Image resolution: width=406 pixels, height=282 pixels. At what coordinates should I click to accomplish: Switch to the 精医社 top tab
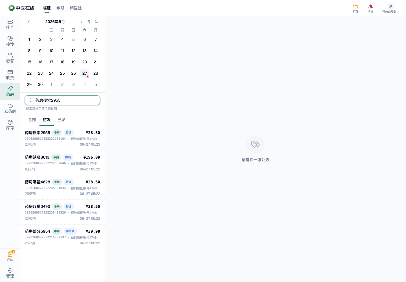click(76, 8)
